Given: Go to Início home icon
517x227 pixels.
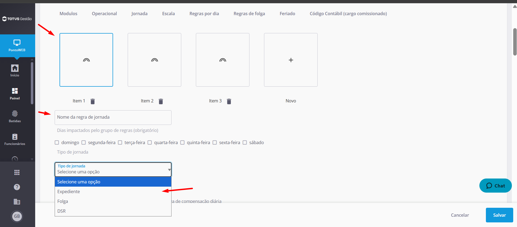Looking at the screenshot, I should (15, 68).
